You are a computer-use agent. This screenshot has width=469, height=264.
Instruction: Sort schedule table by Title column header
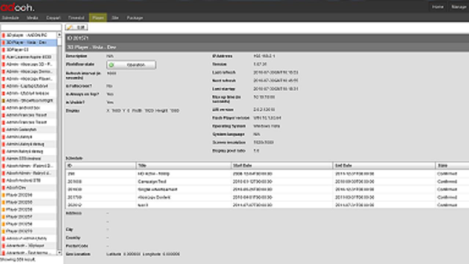[x=184, y=166]
